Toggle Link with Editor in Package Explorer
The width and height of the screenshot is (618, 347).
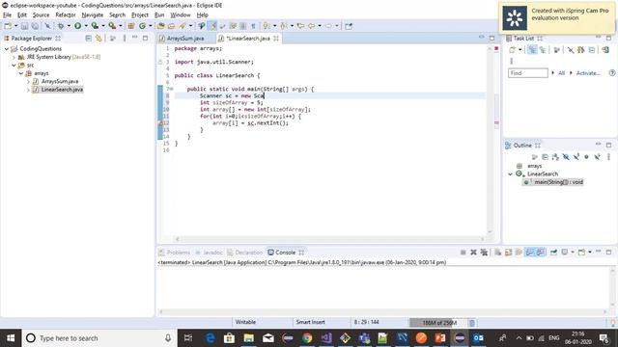pos(98,39)
